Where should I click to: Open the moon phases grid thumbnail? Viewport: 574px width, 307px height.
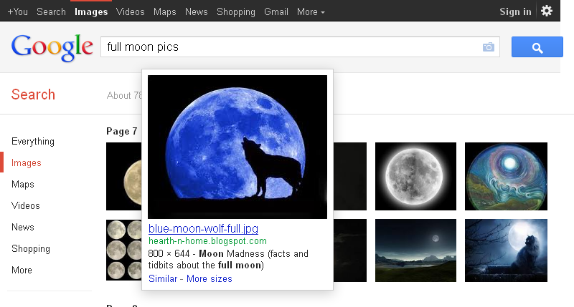pyautogui.click(x=123, y=250)
